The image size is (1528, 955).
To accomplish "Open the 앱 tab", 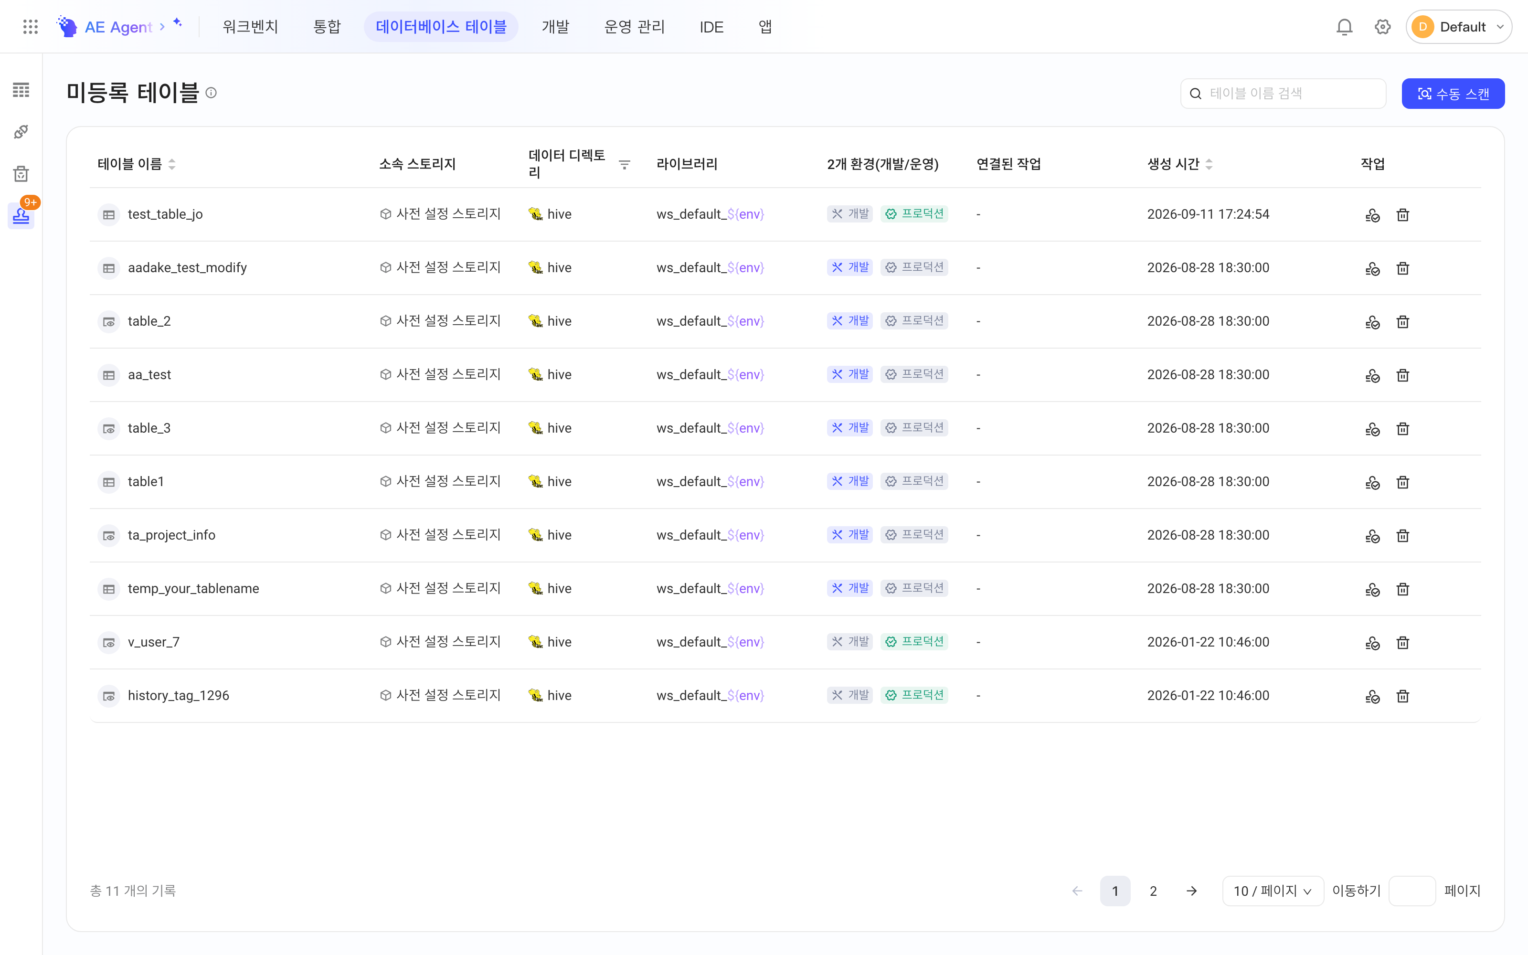I will click(764, 27).
